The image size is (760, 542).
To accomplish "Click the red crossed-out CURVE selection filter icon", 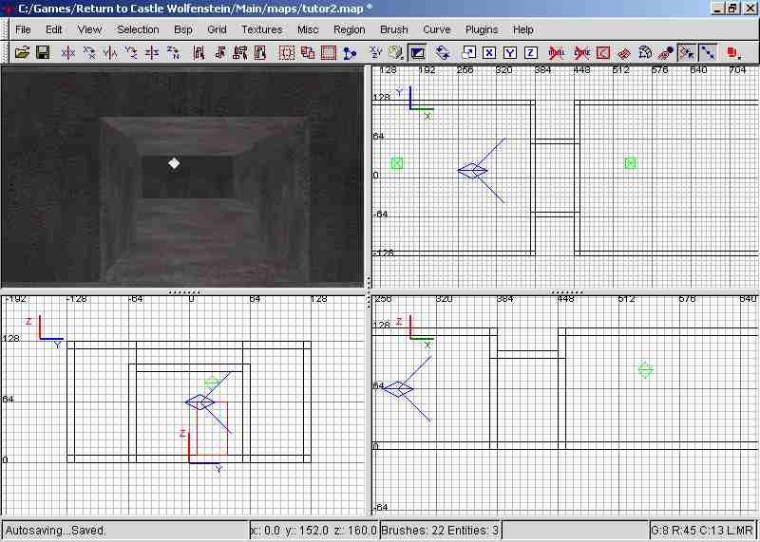I will tap(580, 52).
